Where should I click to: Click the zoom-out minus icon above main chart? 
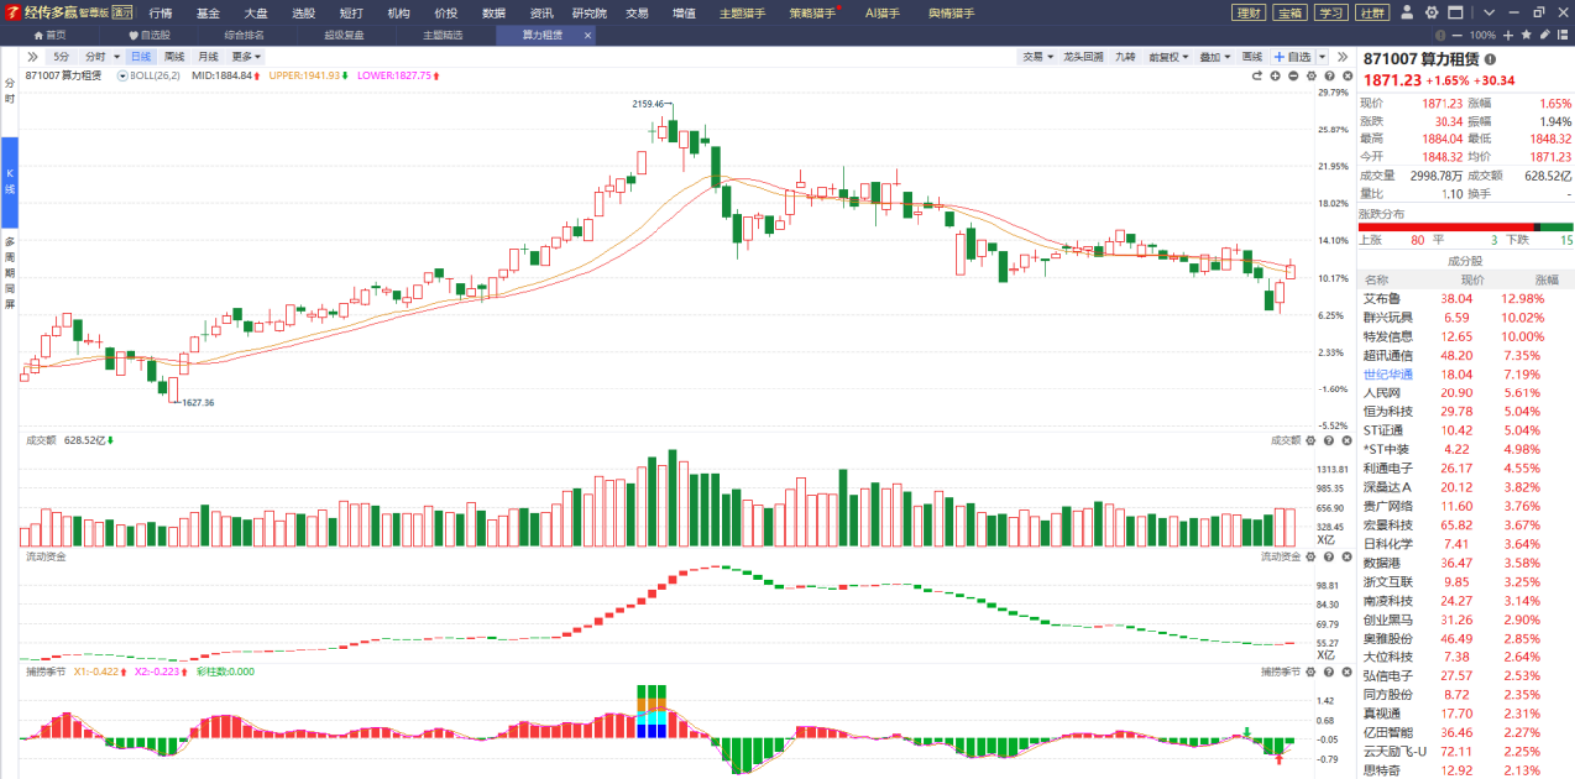click(x=1293, y=76)
